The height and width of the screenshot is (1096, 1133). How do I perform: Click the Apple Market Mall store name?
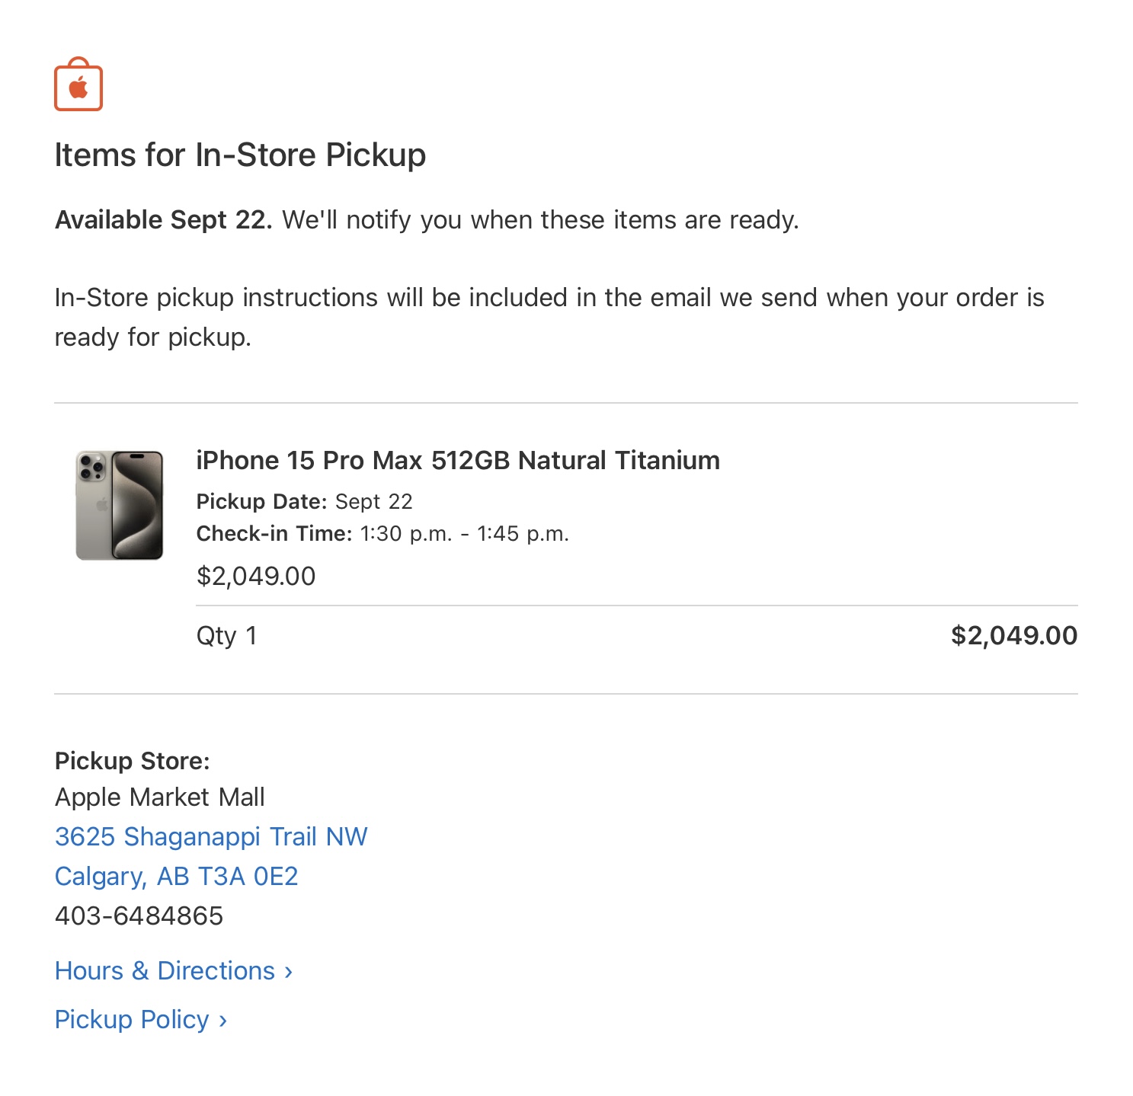159,797
